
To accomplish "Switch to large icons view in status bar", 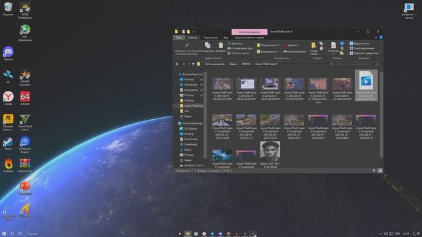I will tap(380, 171).
